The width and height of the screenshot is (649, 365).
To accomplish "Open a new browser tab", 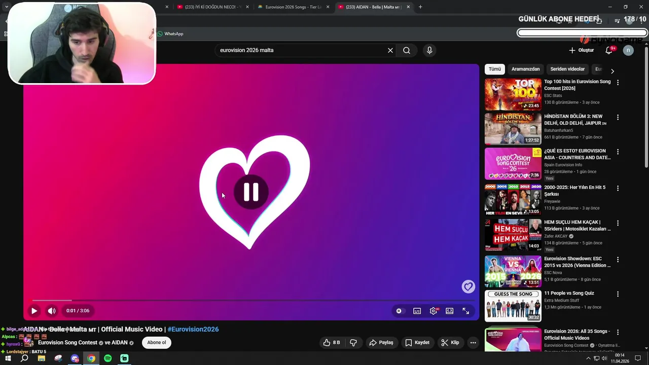I will 420,7.
